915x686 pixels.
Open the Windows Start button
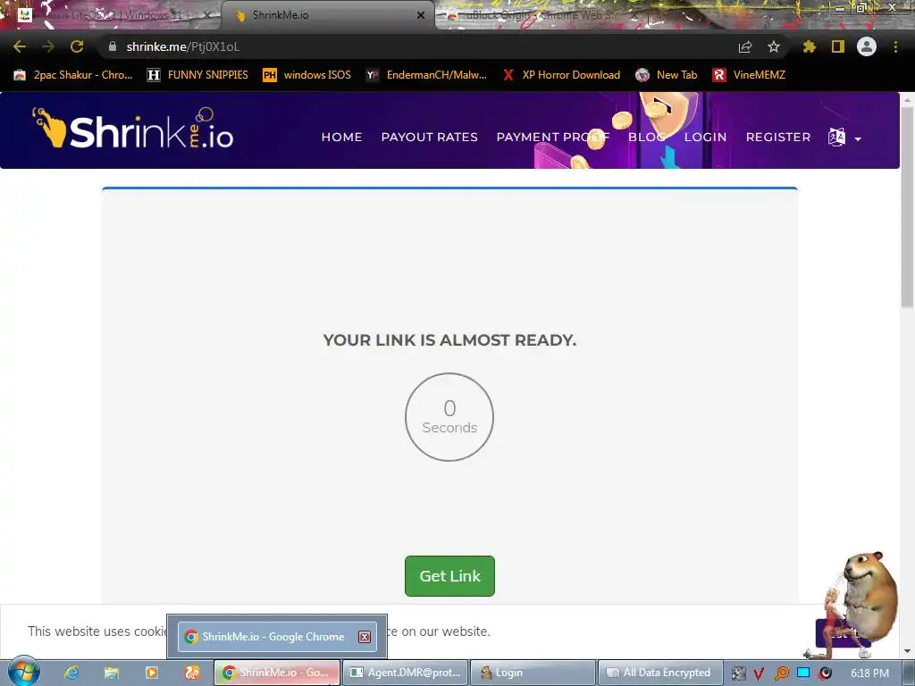coord(24,672)
